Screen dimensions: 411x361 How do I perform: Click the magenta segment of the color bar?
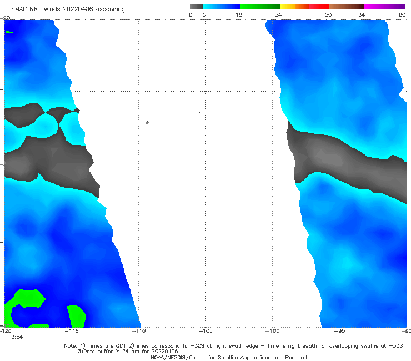tap(384, 7)
